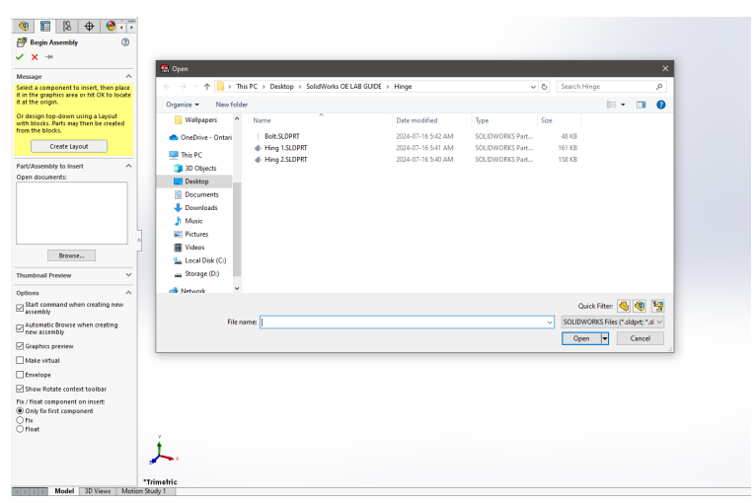
Task: Open the DimXpertManager crosshair tab
Action: pyautogui.click(x=89, y=26)
